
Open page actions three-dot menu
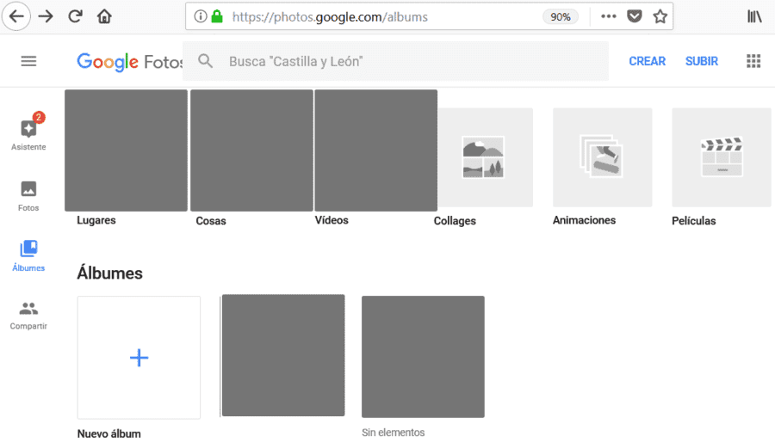(609, 16)
